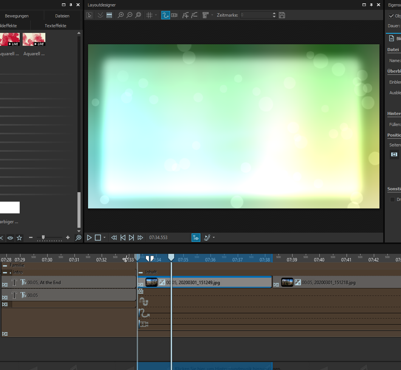
Task: Click the save icon beside Zeitmarke field
Action: [x=282, y=15]
